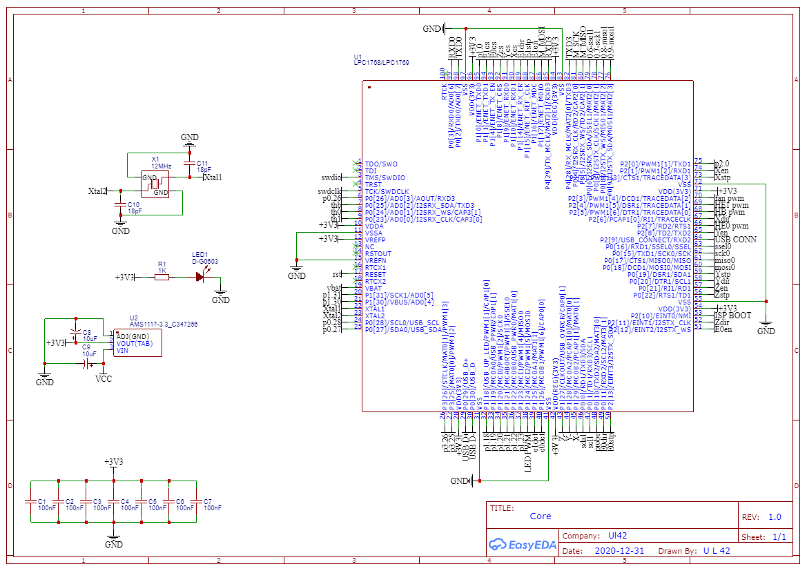Click the "VOUT(TAB)" pin name on U2

tap(135, 343)
